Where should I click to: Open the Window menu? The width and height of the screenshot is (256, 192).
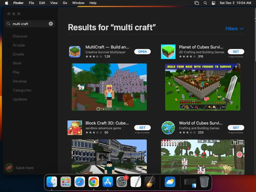click(x=78, y=3)
